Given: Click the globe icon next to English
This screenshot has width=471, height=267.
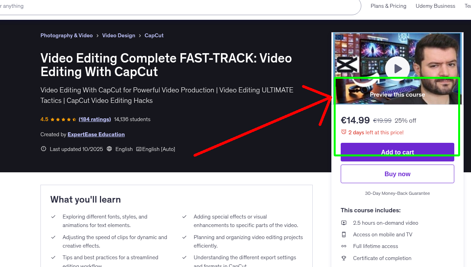Looking at the screenshot, I should (110, 149).
